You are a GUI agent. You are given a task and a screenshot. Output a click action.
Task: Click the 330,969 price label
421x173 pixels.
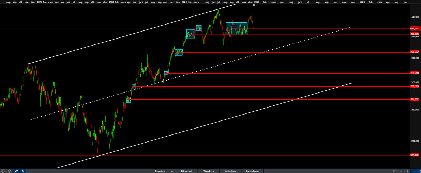click(x=415, y=73)
